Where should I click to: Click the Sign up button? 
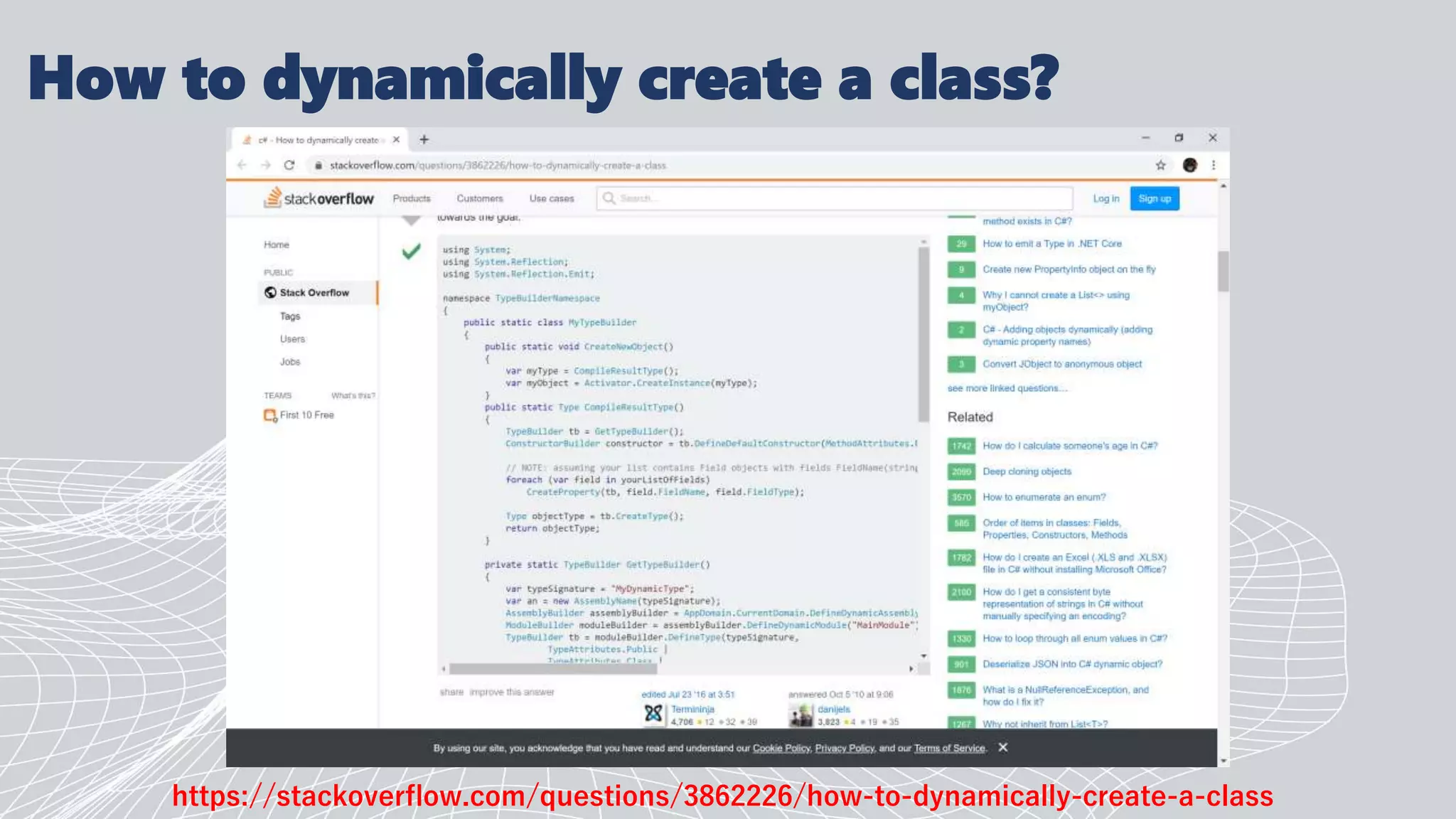[1155, 198]
